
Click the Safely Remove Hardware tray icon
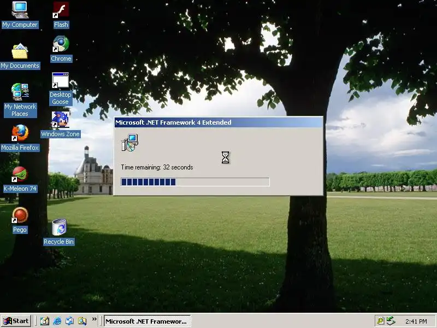click(391, 321)
